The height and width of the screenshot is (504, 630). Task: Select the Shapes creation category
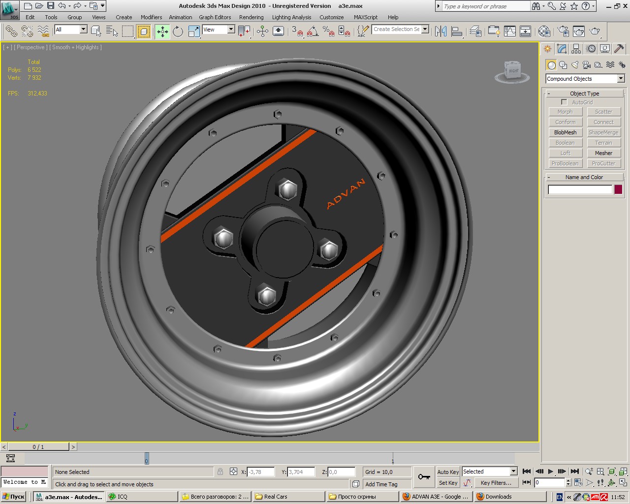(563, 65)
